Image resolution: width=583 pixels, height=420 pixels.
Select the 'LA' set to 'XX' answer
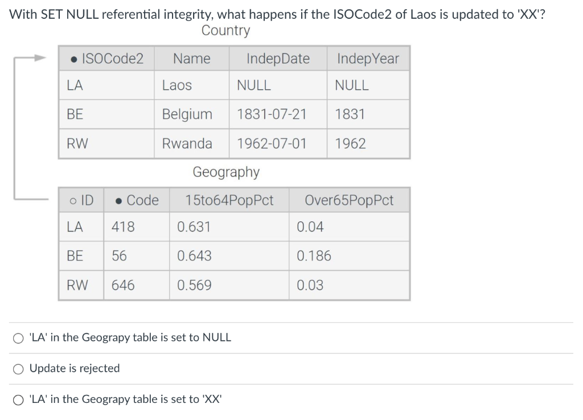tap(18, 400)
